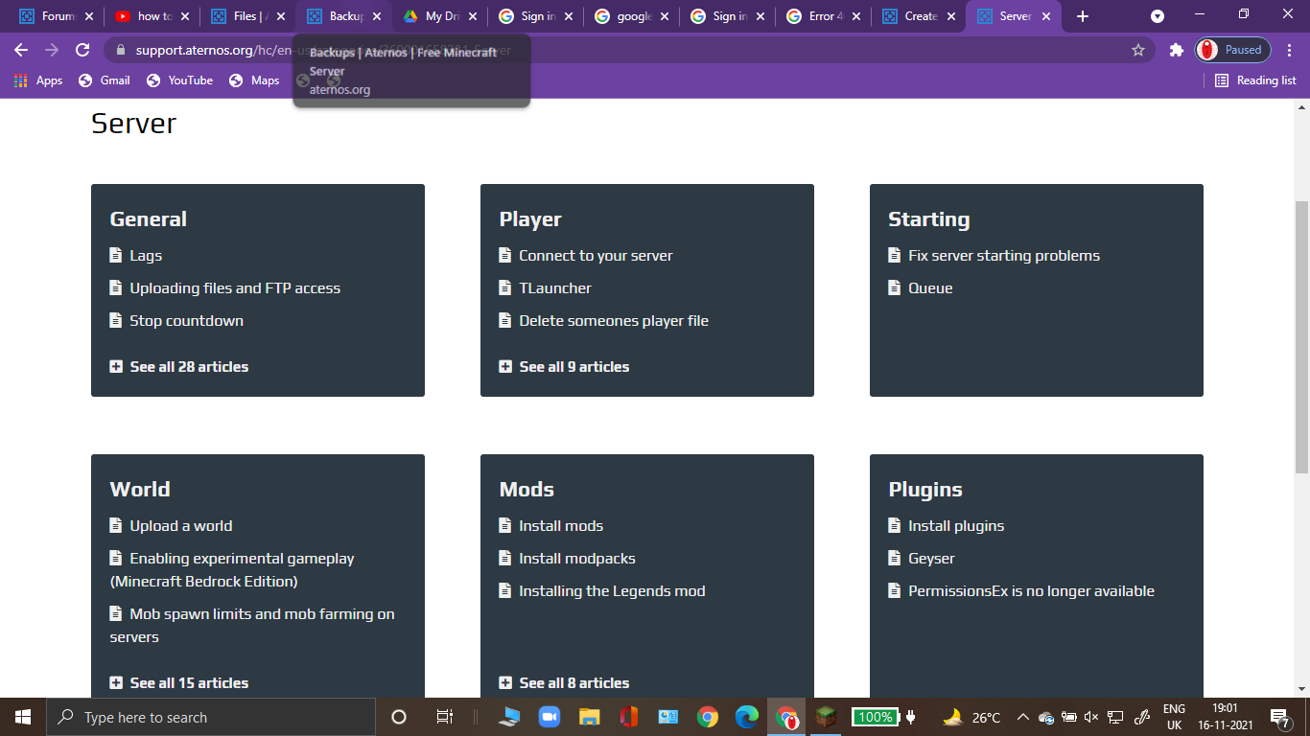Switch to the Forum tab
The height and width of the screenshot is (736, 1310).
[56, 16]
